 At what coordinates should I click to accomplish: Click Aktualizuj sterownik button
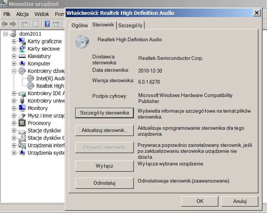tap(104, 130)
